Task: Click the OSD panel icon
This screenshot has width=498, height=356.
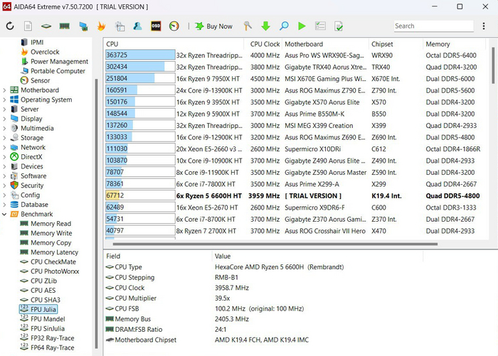Action: pyautogui.click(x=156, y=26)
